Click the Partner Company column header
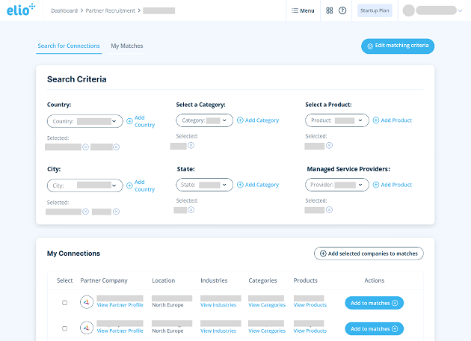This screenshot has height=341, width=471. coord(104,280)
